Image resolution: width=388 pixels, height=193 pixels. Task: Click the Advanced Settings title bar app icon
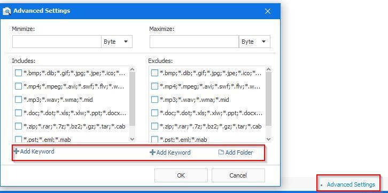coord(7,11)
